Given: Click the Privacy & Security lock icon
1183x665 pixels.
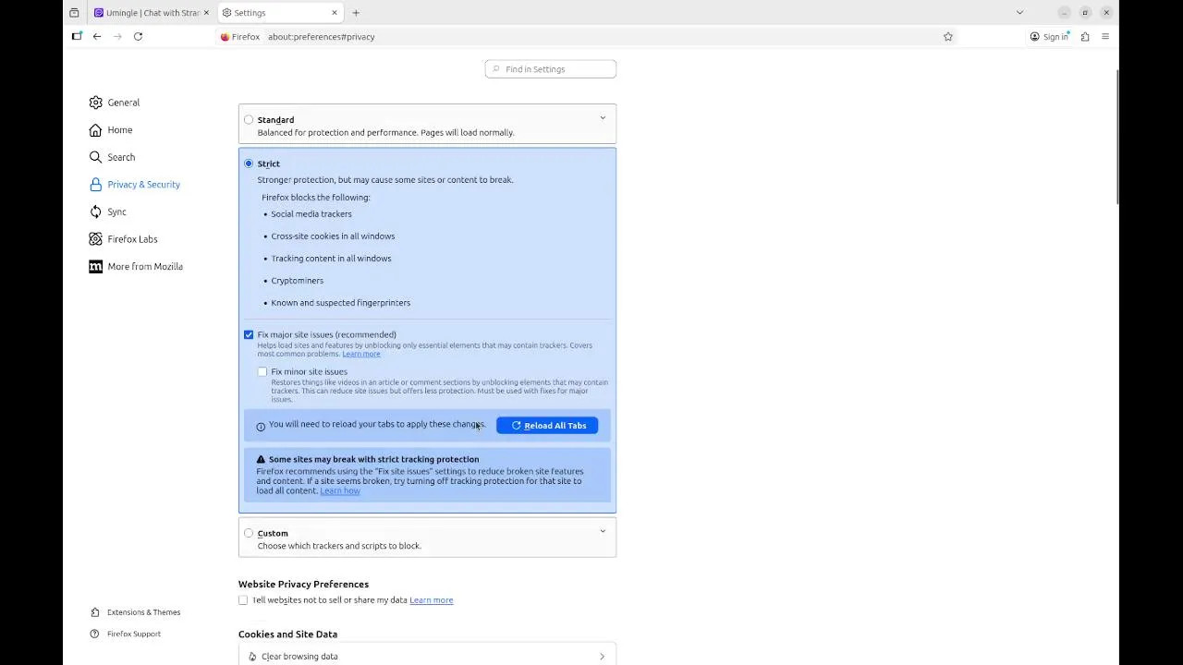Looking at the screenshot, I should [96, 185].
